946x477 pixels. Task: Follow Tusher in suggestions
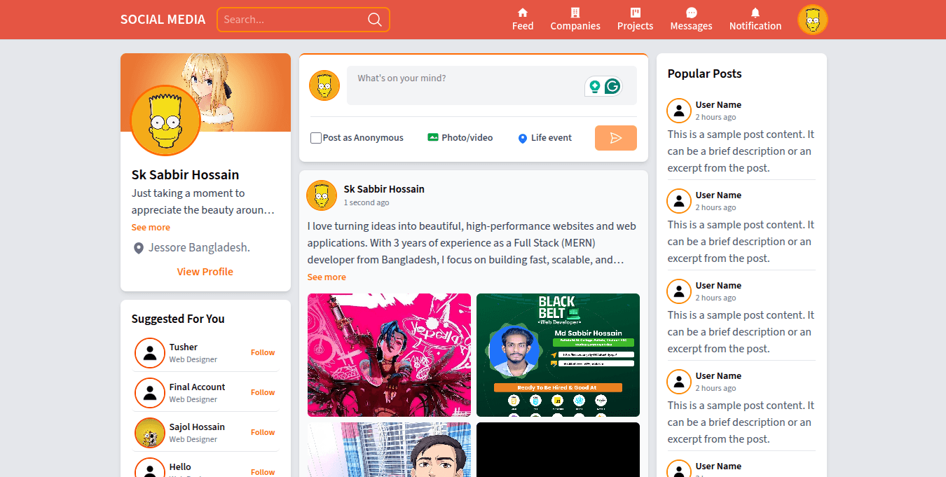coord(263,353)
